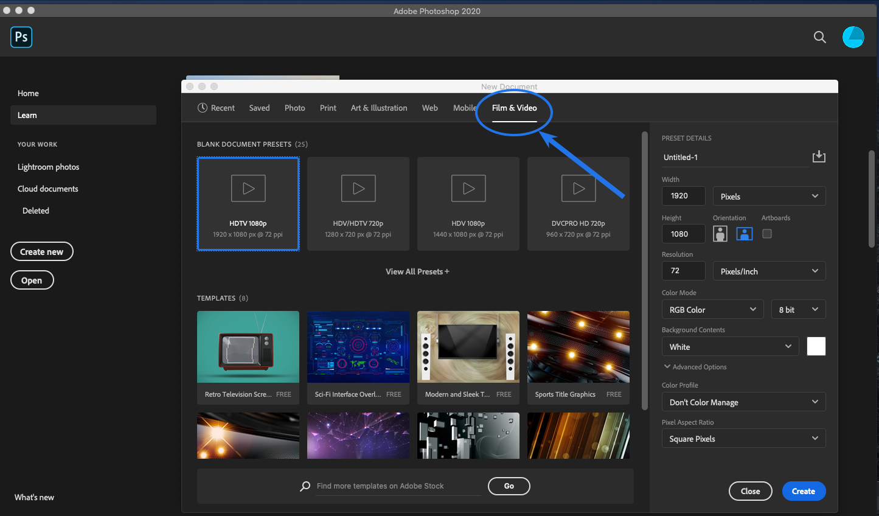Image resolution: width=879 pixels, height=516 pixels.
Task: Switch to the Photo tab
Action: [x=294, y=108]
